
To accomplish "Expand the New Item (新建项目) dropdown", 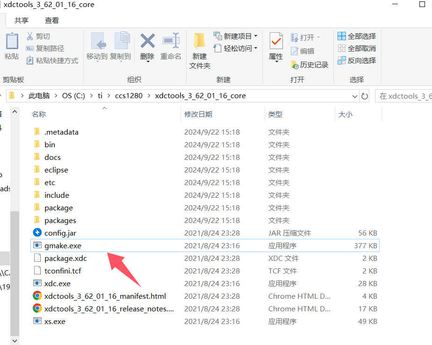I will tap(256, 36).
